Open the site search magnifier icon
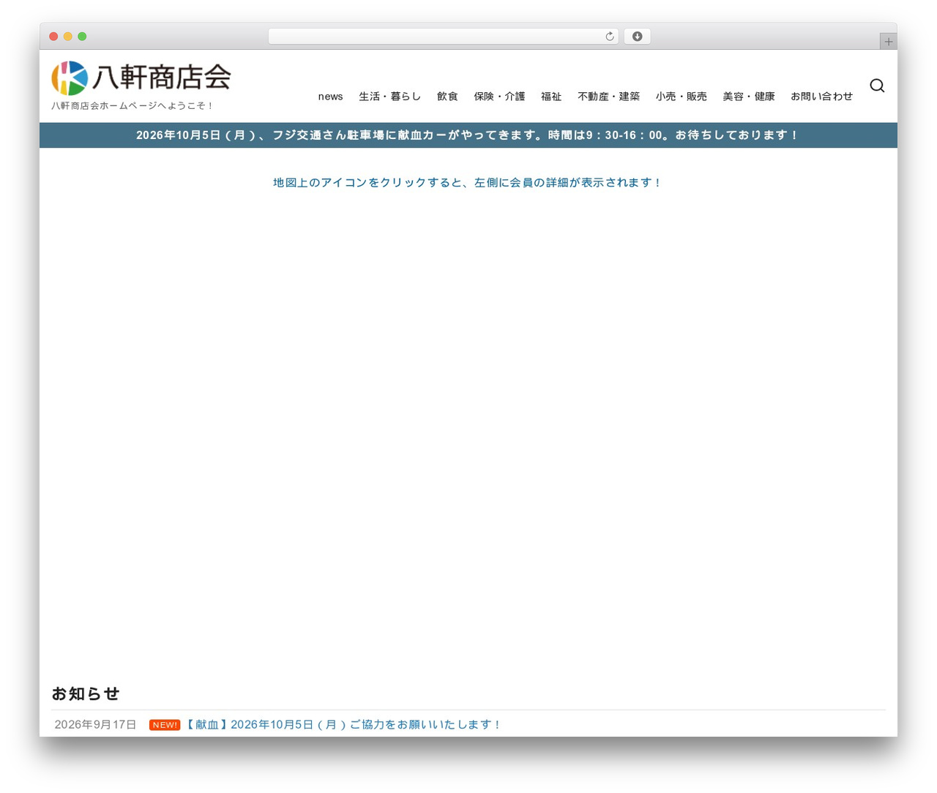The height and width of the screenshot is (793, 937). 877,86
